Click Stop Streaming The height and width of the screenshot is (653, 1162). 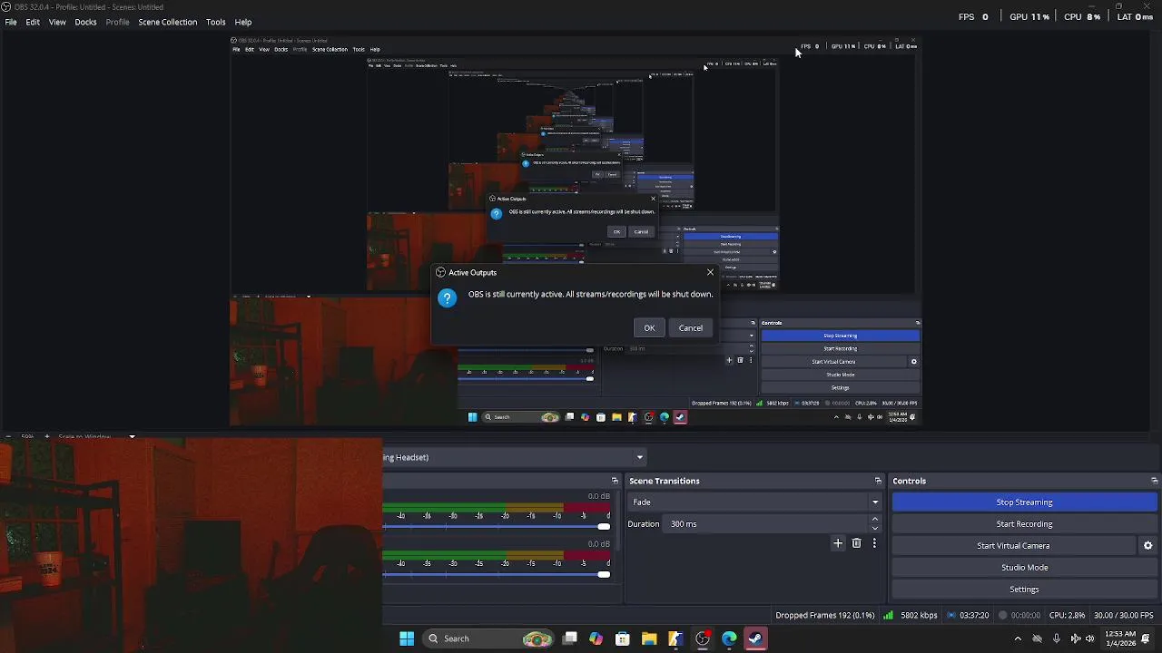tap(1024, 502)
